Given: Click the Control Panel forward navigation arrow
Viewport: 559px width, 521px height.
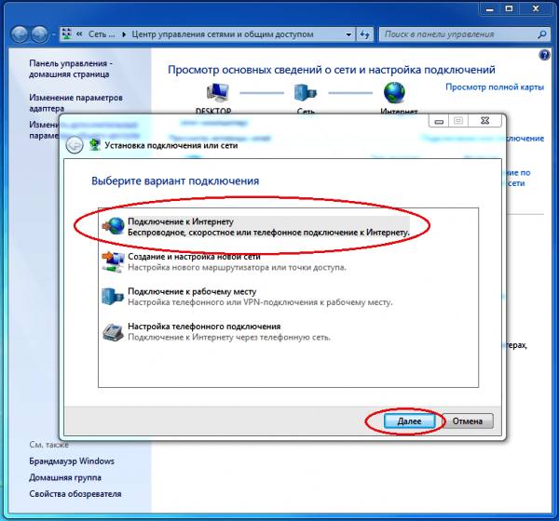Looking at the screenshot, I should tap(39, 34).
